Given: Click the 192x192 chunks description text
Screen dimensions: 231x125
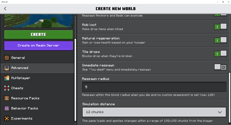Looking at the screenshot, I should point(148,121).
